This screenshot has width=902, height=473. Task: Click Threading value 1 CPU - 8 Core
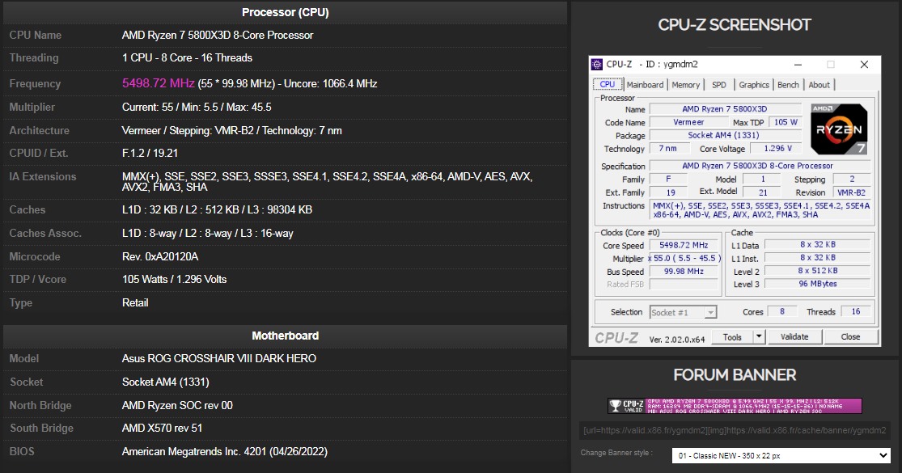coord(187,58)
